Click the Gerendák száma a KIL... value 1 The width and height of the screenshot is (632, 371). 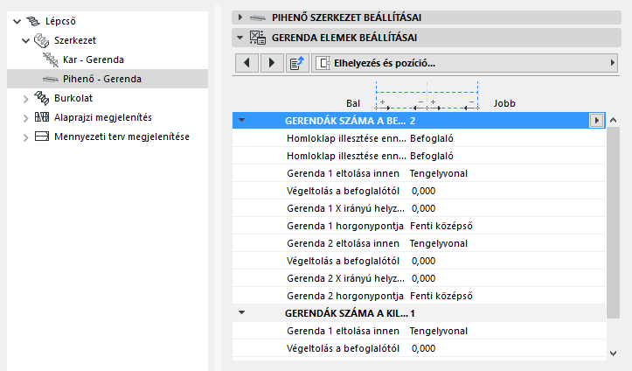[413, 313]
